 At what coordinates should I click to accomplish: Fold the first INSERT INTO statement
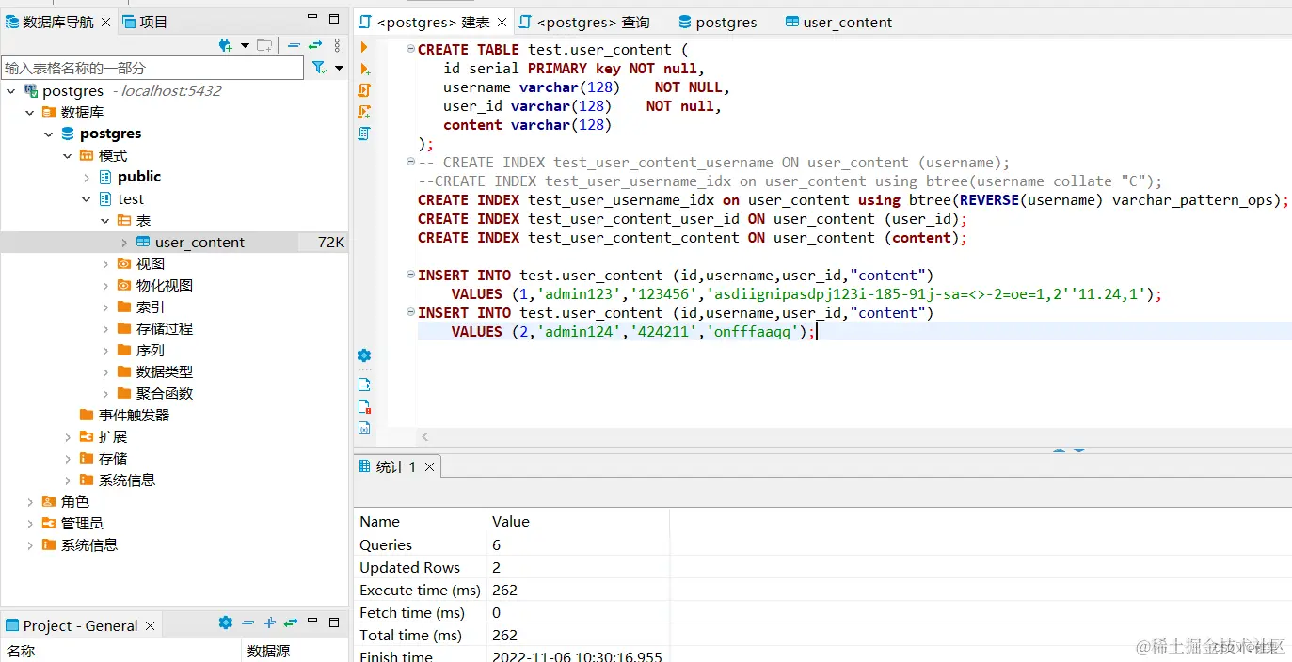click(410, 275)
